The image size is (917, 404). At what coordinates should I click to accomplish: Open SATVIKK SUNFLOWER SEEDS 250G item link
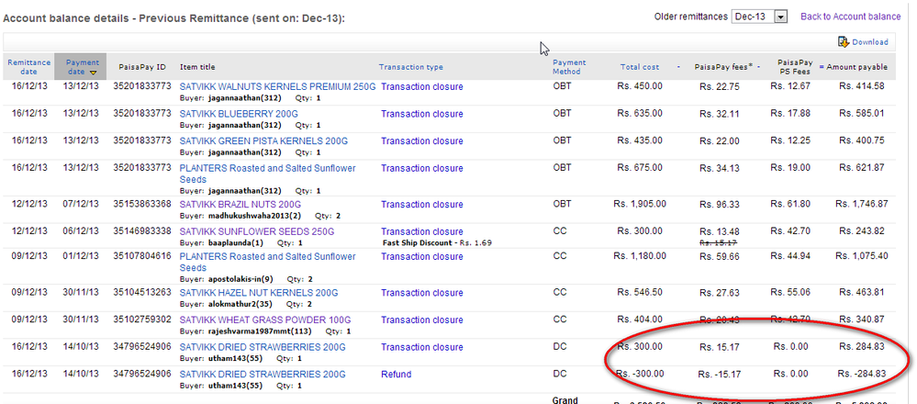tap(257, 231)
